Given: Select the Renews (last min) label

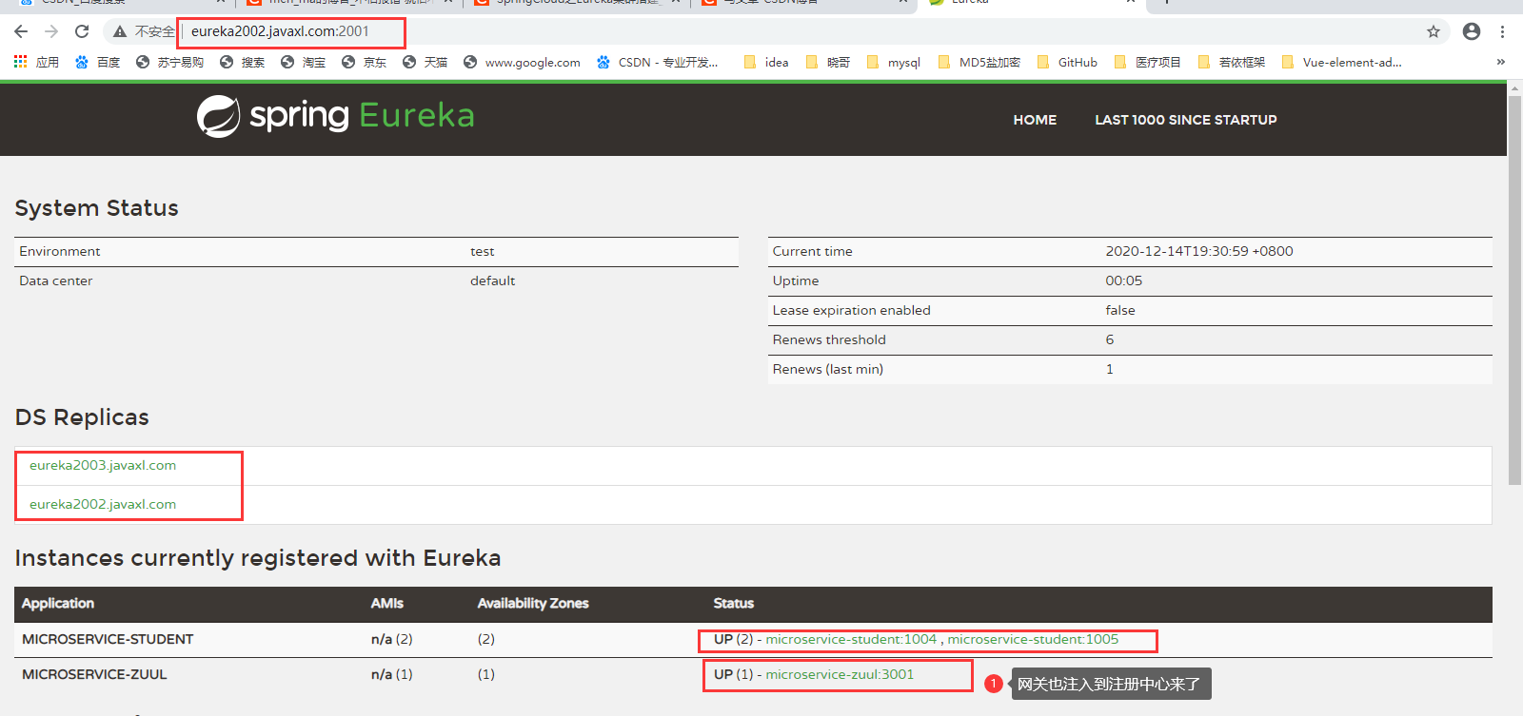Looking at the screenshot, I should 828,369.
